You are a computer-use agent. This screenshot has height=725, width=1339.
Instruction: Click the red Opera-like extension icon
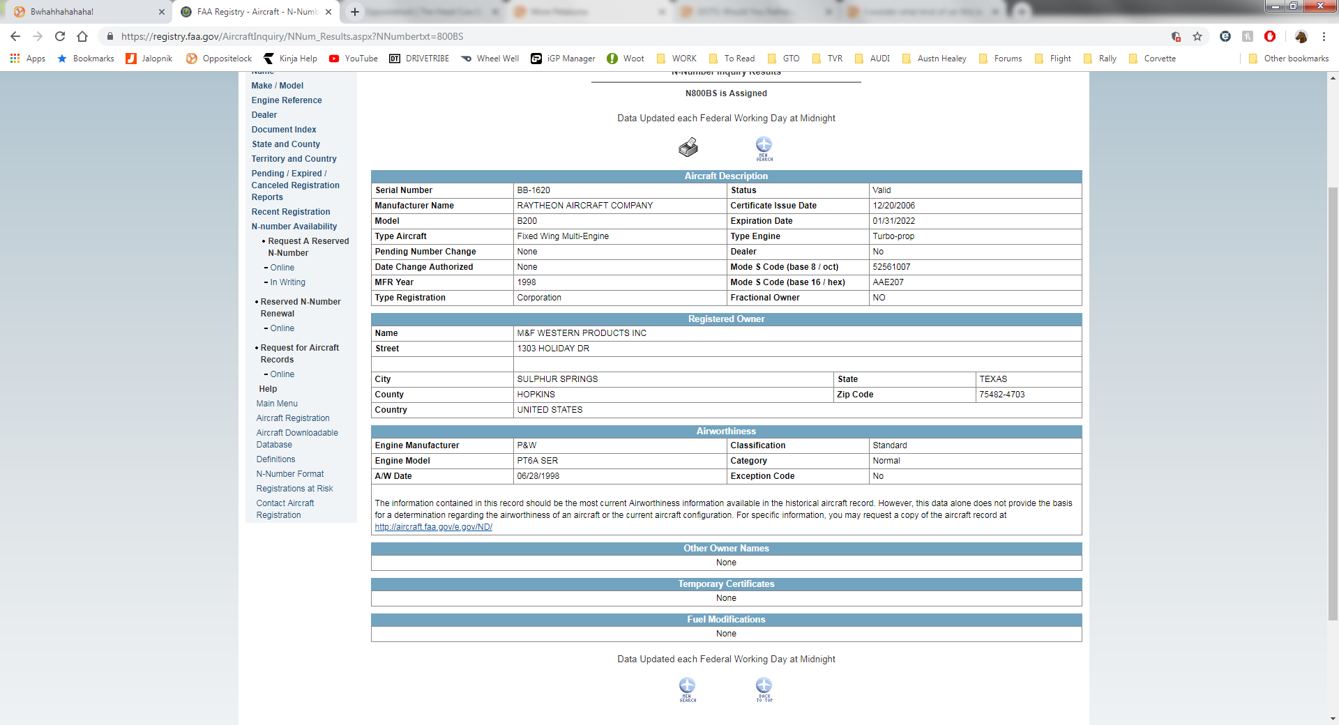tap(1270, 36)
